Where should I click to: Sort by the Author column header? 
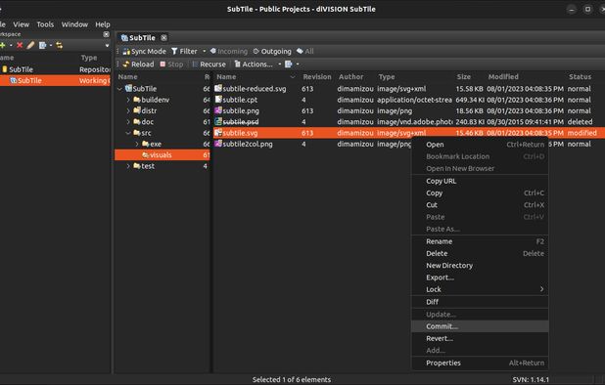click(350, 77)
